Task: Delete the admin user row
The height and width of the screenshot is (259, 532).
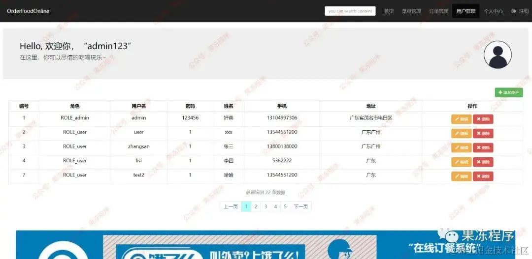Action: [x=483, y=119]
